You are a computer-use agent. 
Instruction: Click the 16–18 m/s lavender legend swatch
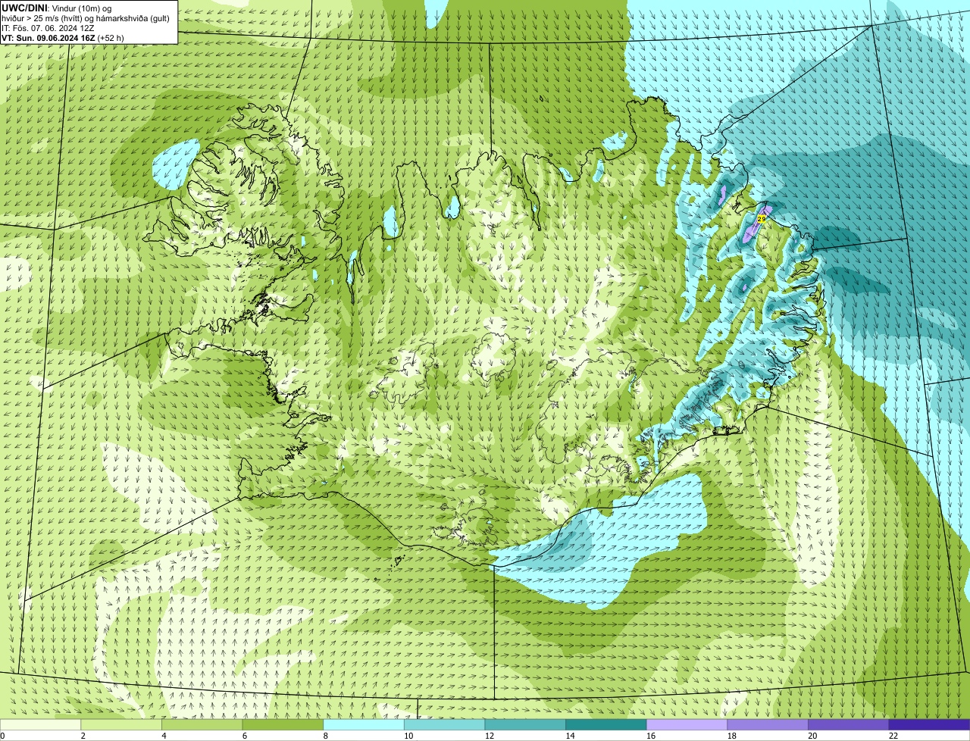click(x=687, y=724)
